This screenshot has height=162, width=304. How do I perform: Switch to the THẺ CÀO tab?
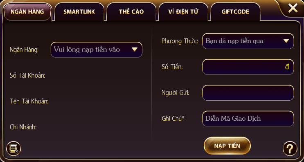point(131,11)
